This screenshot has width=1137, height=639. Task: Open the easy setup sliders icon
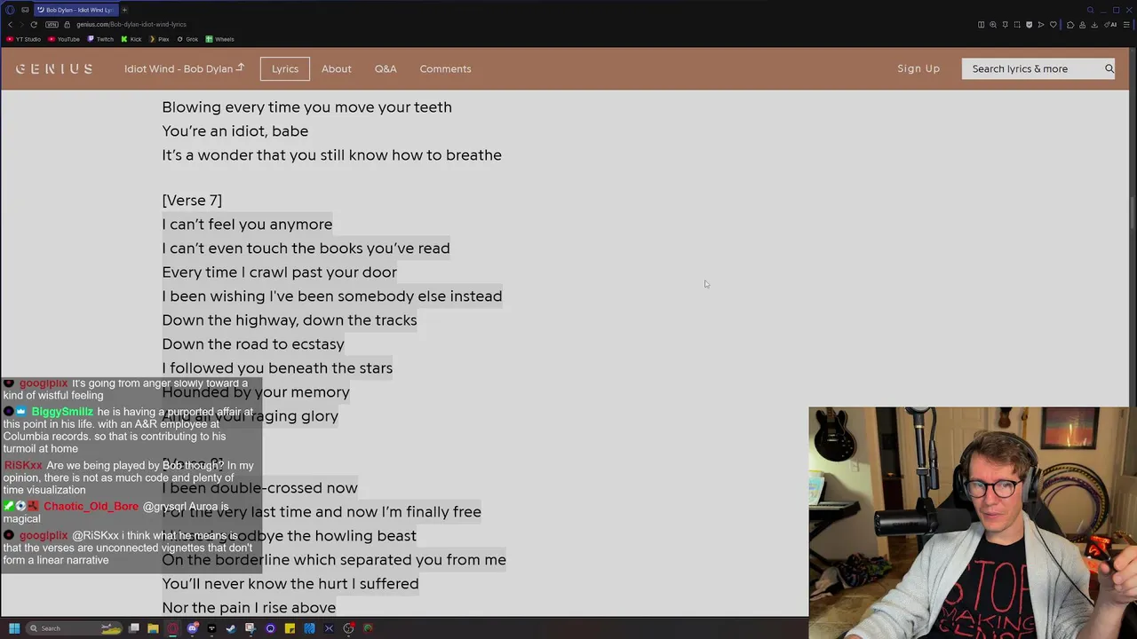pos(1126,25)
